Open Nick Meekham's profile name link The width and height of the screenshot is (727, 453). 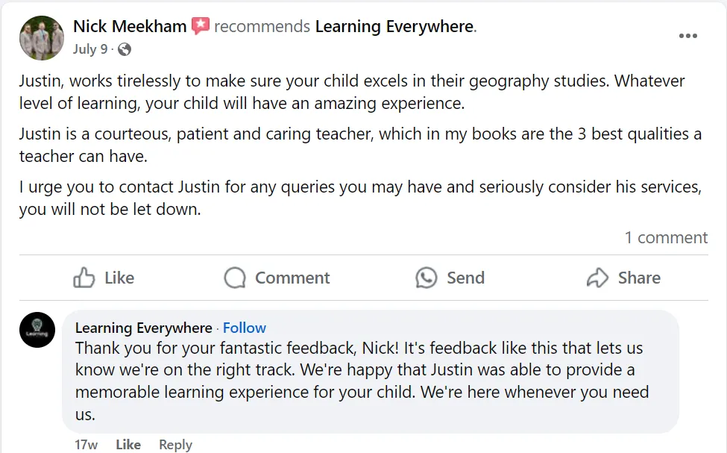click(x=130, y=27)
